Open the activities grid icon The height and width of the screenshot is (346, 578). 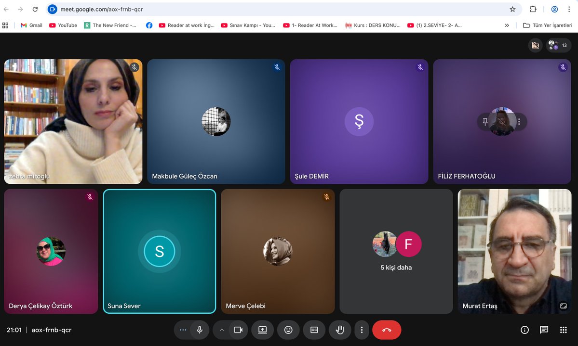pos(563,330)
